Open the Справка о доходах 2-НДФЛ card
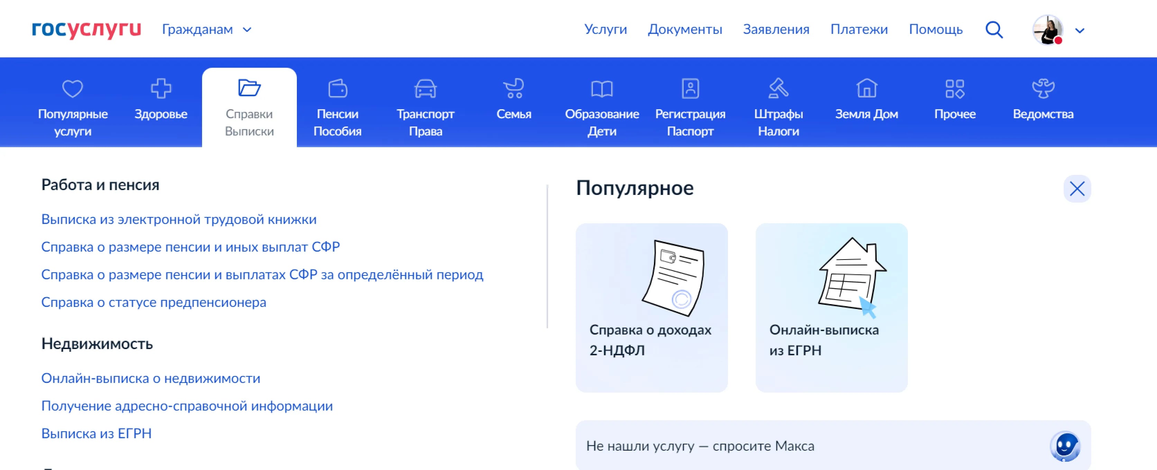 click(652, 308)
